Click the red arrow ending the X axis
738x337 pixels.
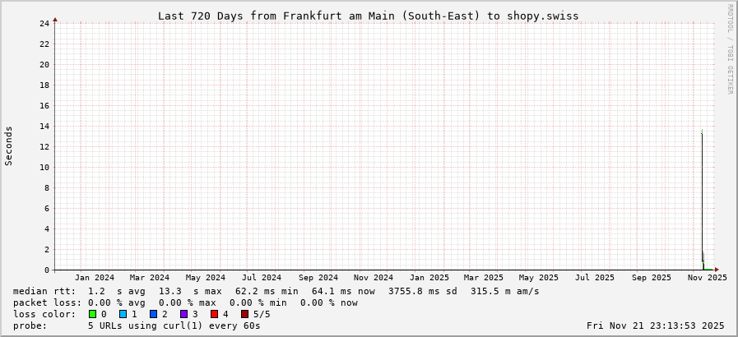[x=717, y=270]
